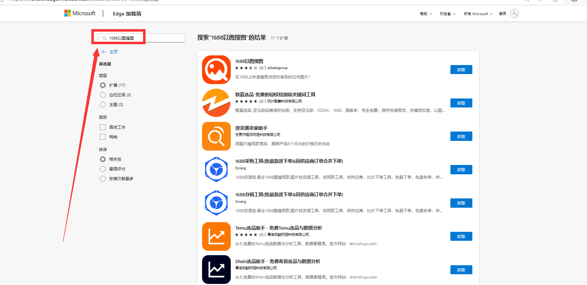Click the star rating of Temu选品助手

point(246,235)
